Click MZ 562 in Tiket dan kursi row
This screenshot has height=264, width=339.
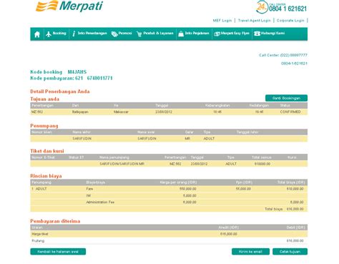(x=175, y=164)
